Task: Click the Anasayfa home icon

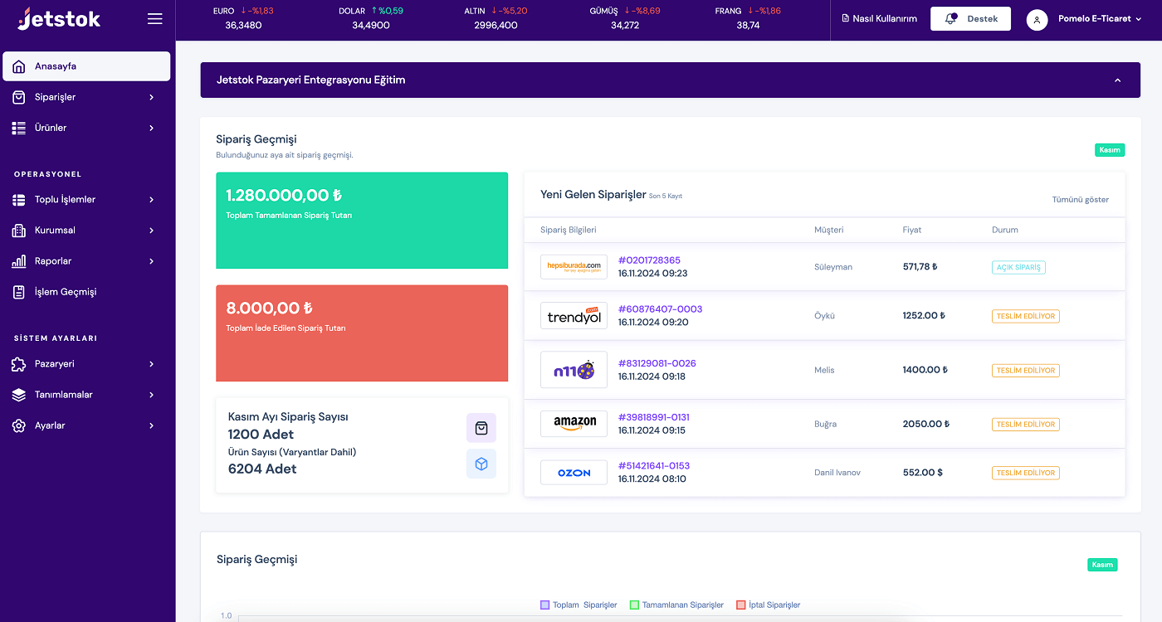Action: point(19,66)
